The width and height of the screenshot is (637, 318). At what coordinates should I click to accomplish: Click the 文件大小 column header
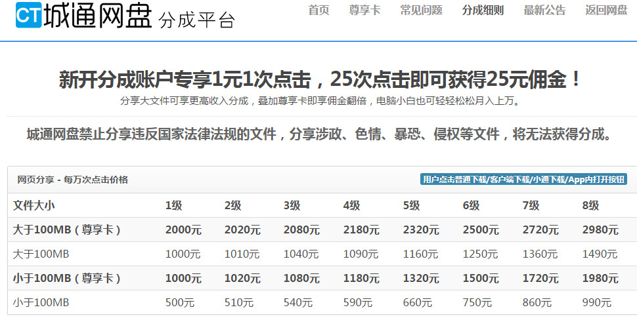pyautogui.click(x=33, y=206)
